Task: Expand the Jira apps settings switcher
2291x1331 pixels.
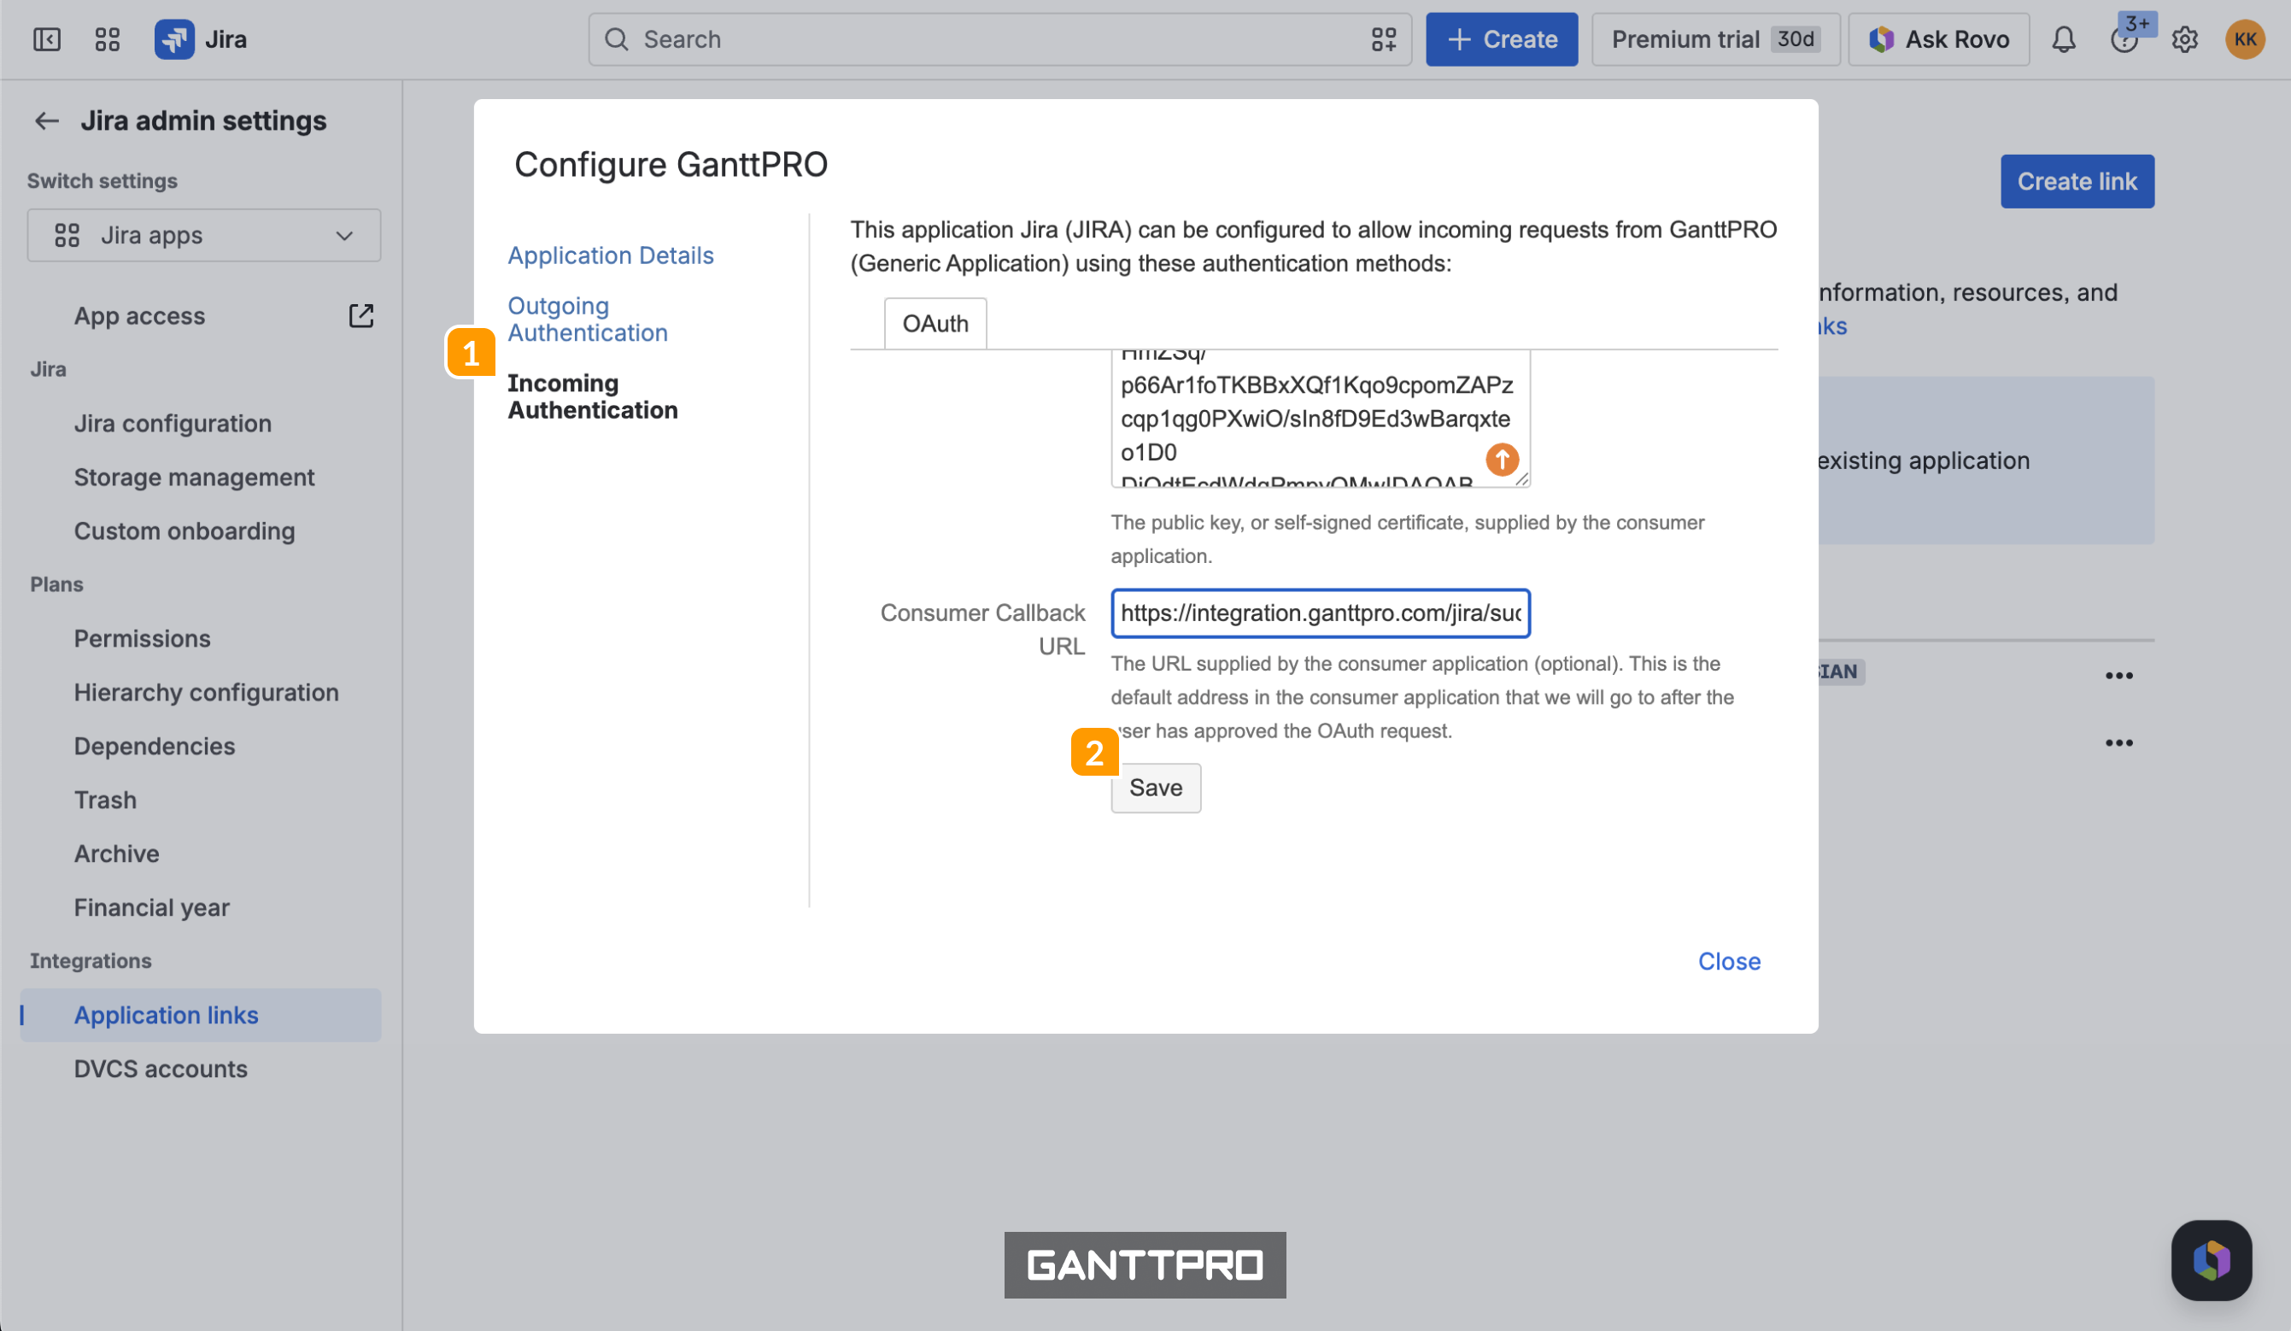Action: point(203,236)
